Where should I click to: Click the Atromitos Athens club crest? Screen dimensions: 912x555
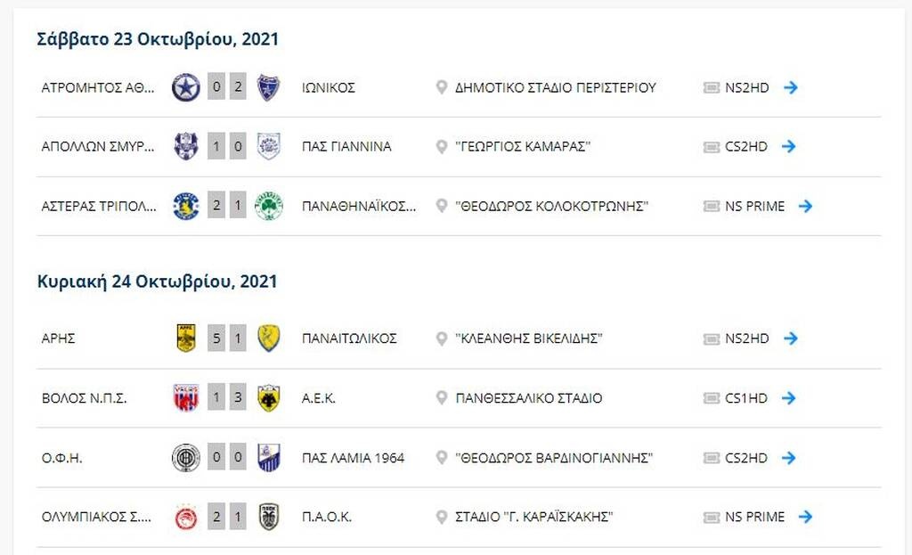pos(185,87)
